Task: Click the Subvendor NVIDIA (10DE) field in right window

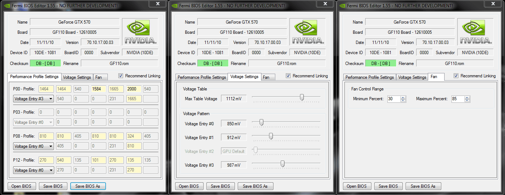Action: click(x=475, y=53)
